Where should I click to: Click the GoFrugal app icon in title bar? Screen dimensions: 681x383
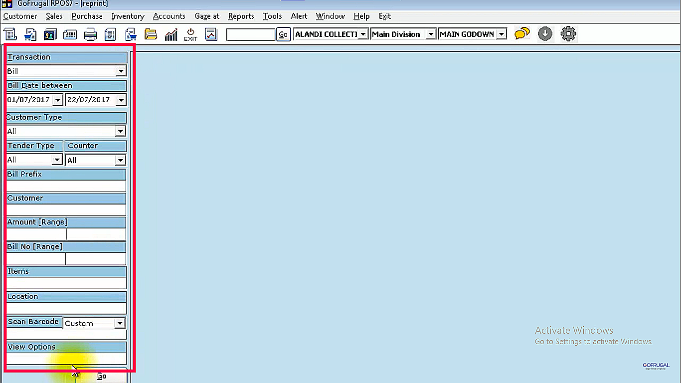point(7,3)
